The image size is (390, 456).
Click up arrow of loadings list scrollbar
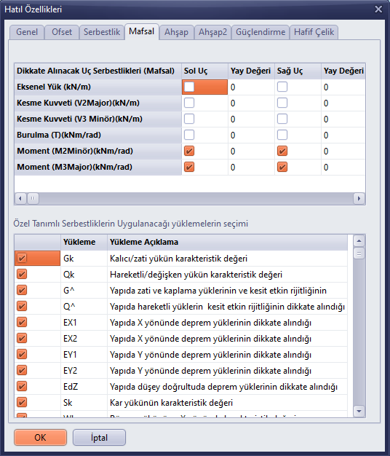(x=359, y=241)
